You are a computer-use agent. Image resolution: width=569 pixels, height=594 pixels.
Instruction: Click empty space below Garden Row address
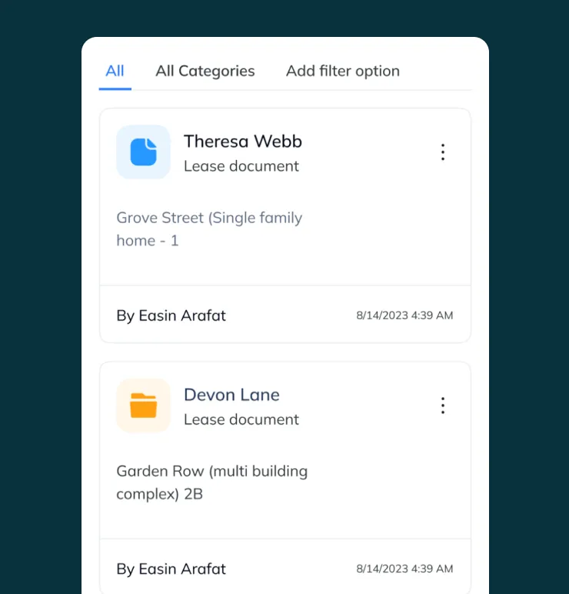(284, 519)
